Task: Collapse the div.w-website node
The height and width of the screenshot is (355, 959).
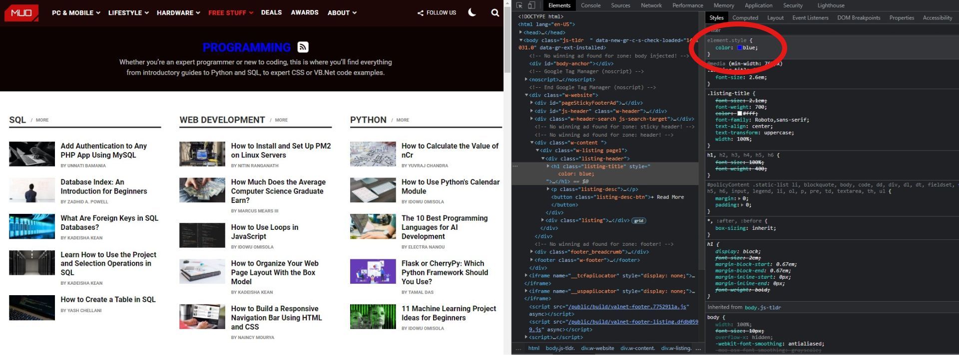Action: point(526,95)
